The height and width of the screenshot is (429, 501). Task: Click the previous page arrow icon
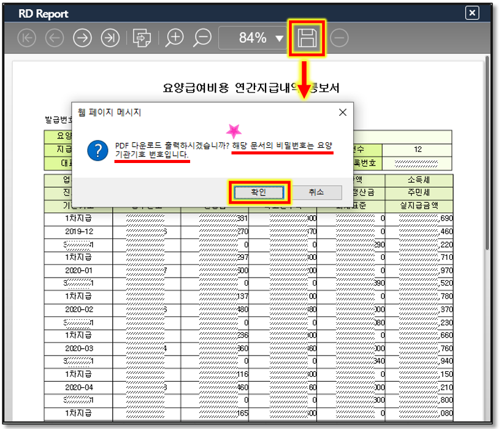click(x=55, y=38)
